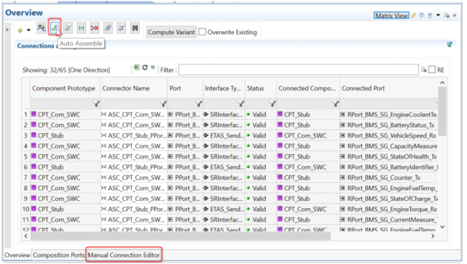Click the vertical scrollbar up arrow
Screen dimensions: 467x264
click(x=442, y=83)
